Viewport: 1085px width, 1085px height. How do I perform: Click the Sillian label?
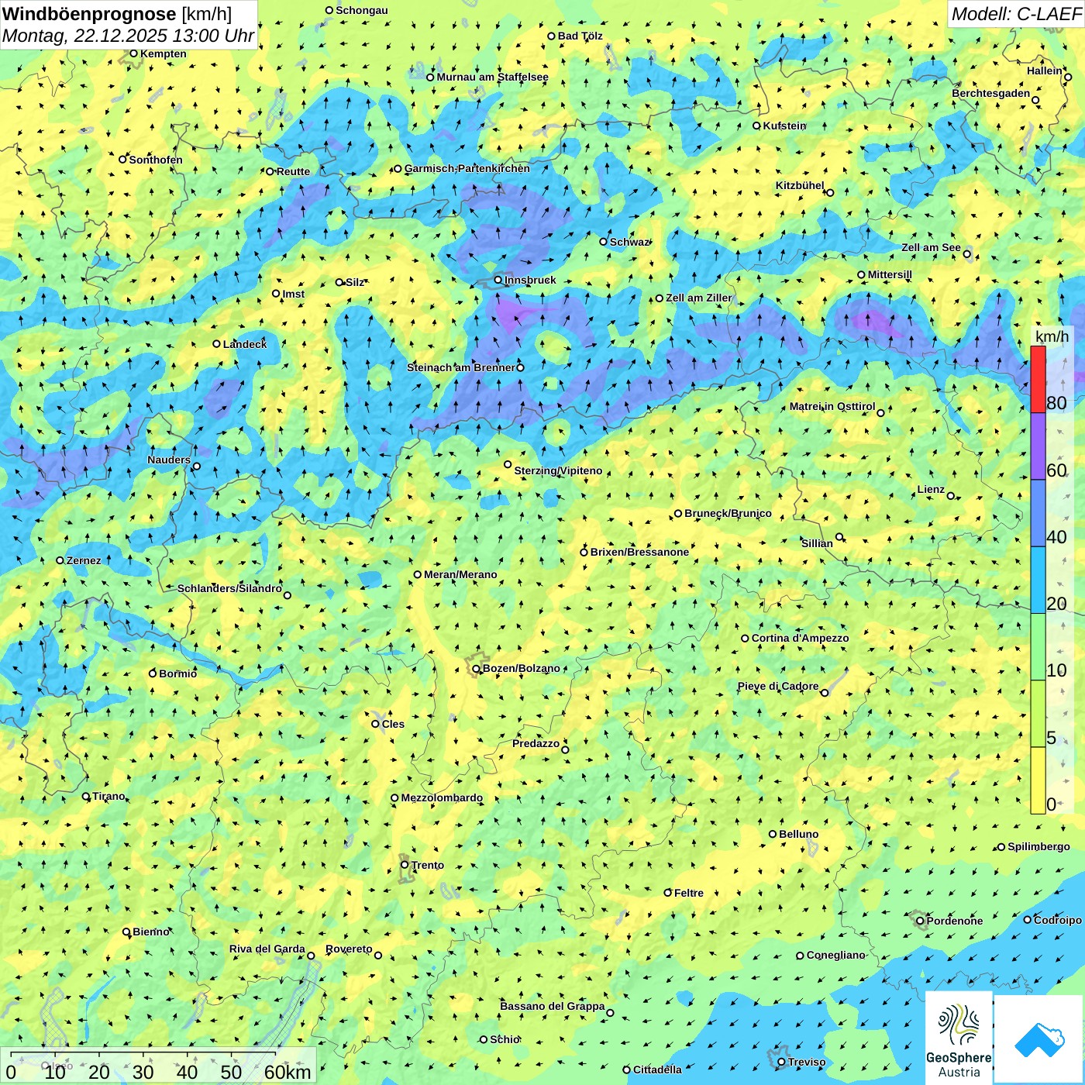coord(817,543)
